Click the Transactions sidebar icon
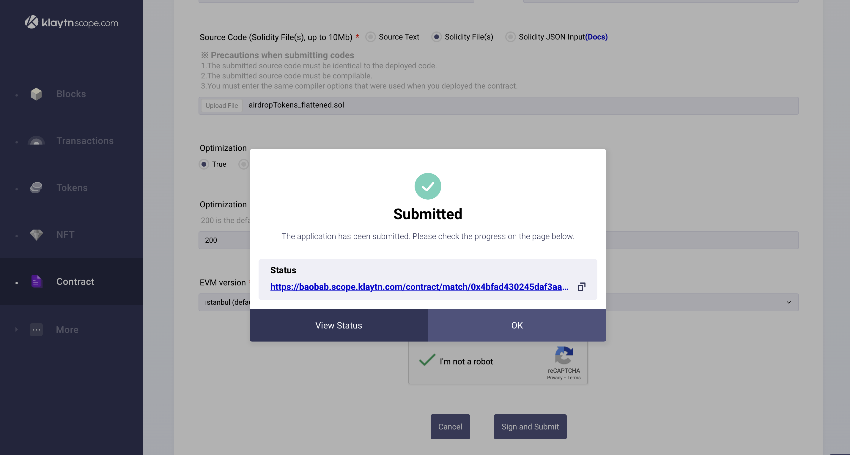Screen dimensions: 850x455 point(36,141)
